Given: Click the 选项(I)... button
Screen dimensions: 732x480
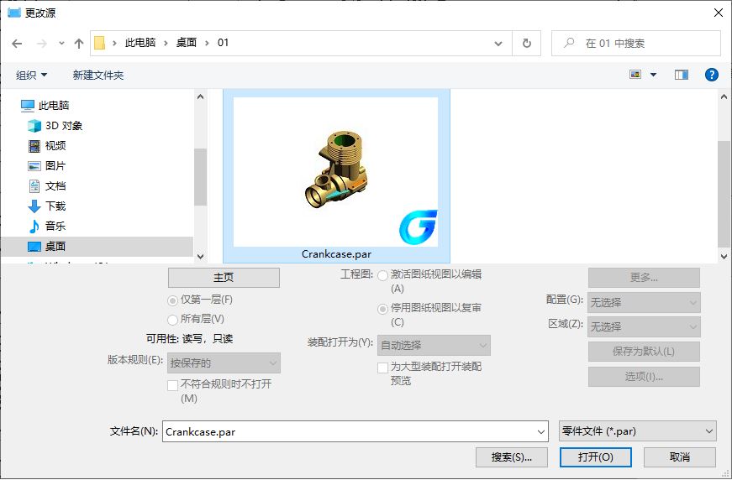Looking at the screenshot, I should click(644, 377).
